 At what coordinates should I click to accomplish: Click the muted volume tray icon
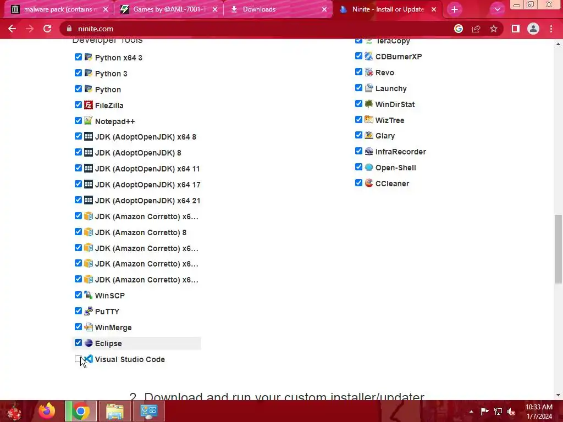[x=511, y=411]
